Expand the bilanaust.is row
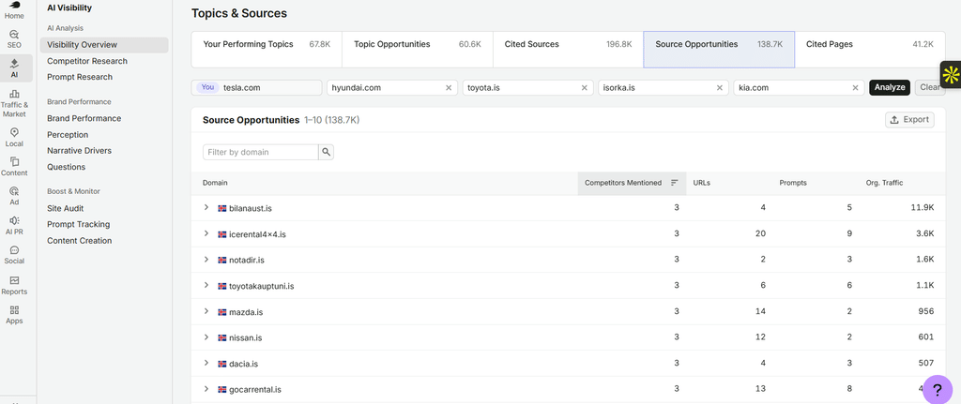Screen dimensions: 961x404 pos(206,207)
